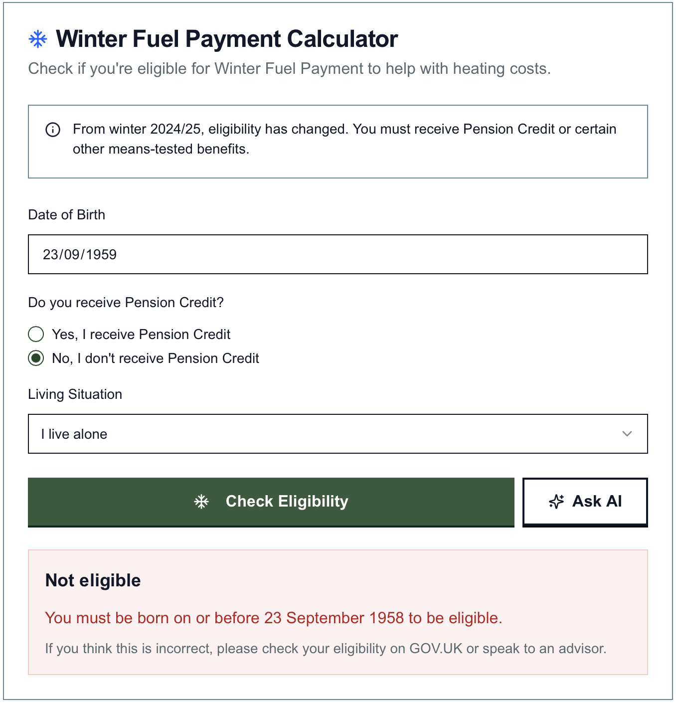
Task: Open the Living Situation dropdown
Action: pyautogui.click(x=338, y=434)
